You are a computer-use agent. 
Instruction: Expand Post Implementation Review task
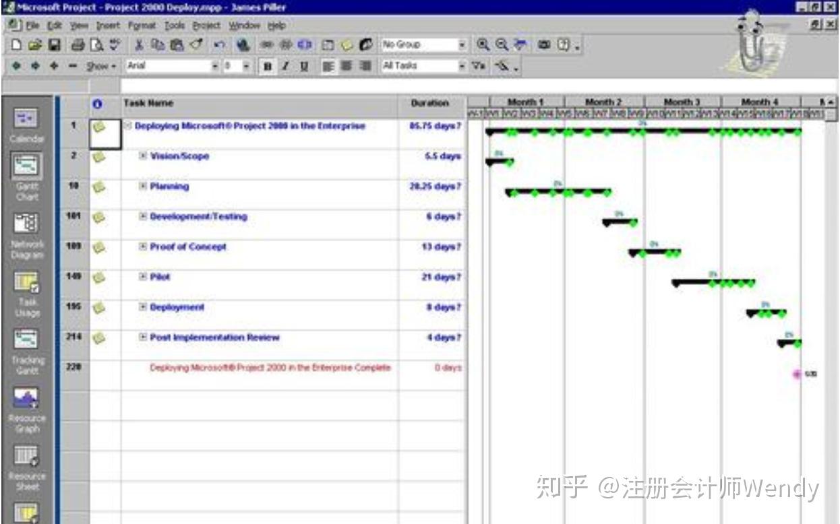[143, 337]
